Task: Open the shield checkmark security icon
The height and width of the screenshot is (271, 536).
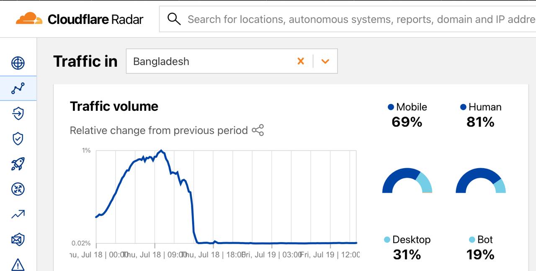Action: click(x=18, y=139)
